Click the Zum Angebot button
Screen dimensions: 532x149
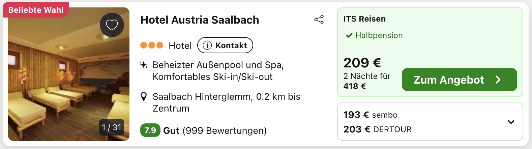[x=460, y=80]
